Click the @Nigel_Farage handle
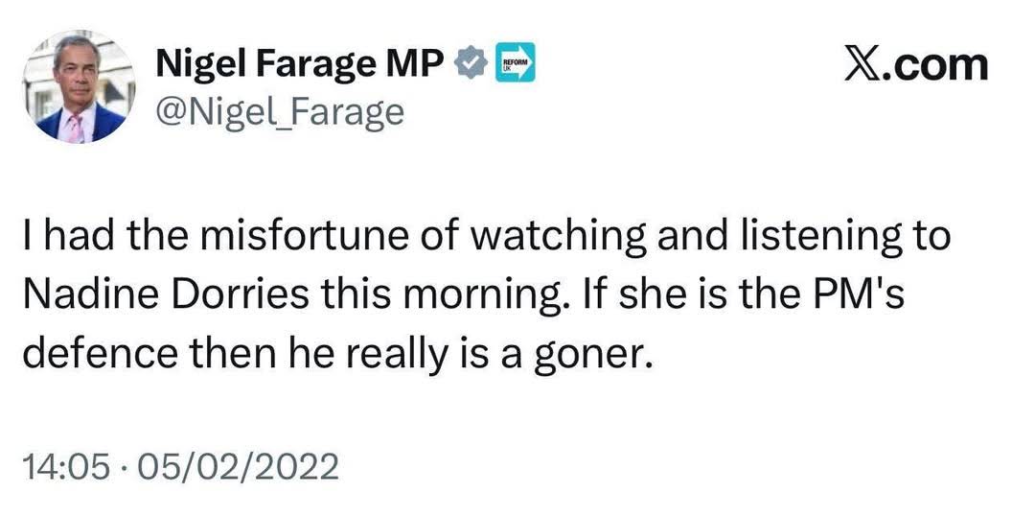The width and height of the screenshot is (1035, 516). pos(280,112)
